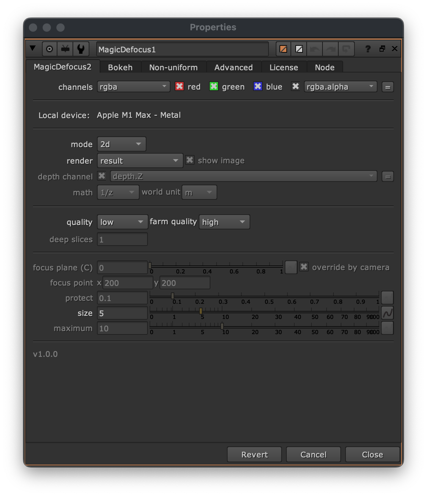The image size is (427, 496).
Task: Uncheck override by camera
Action: click(x=304, y=267)
